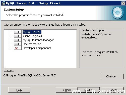Viewport: 126px width, 95px height.
Task: Click the 'Install to:' label
Action: 9,71
